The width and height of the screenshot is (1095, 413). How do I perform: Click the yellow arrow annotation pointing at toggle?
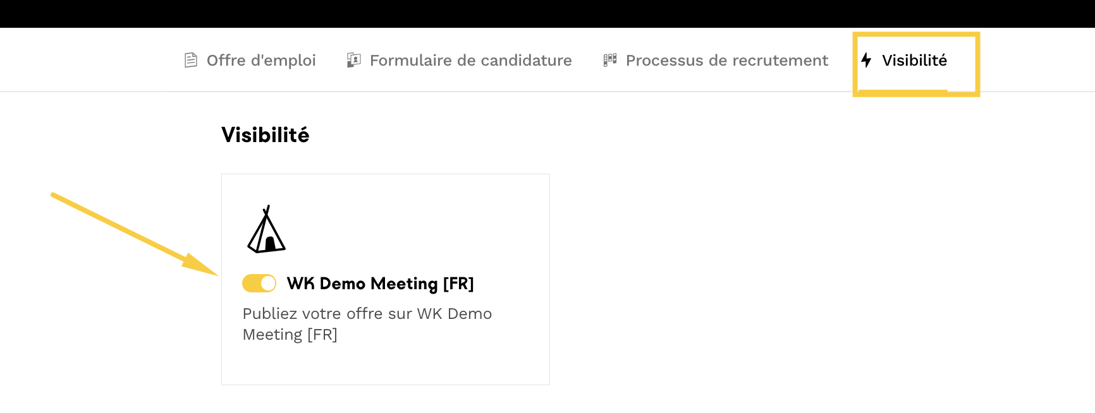(135, 234)
